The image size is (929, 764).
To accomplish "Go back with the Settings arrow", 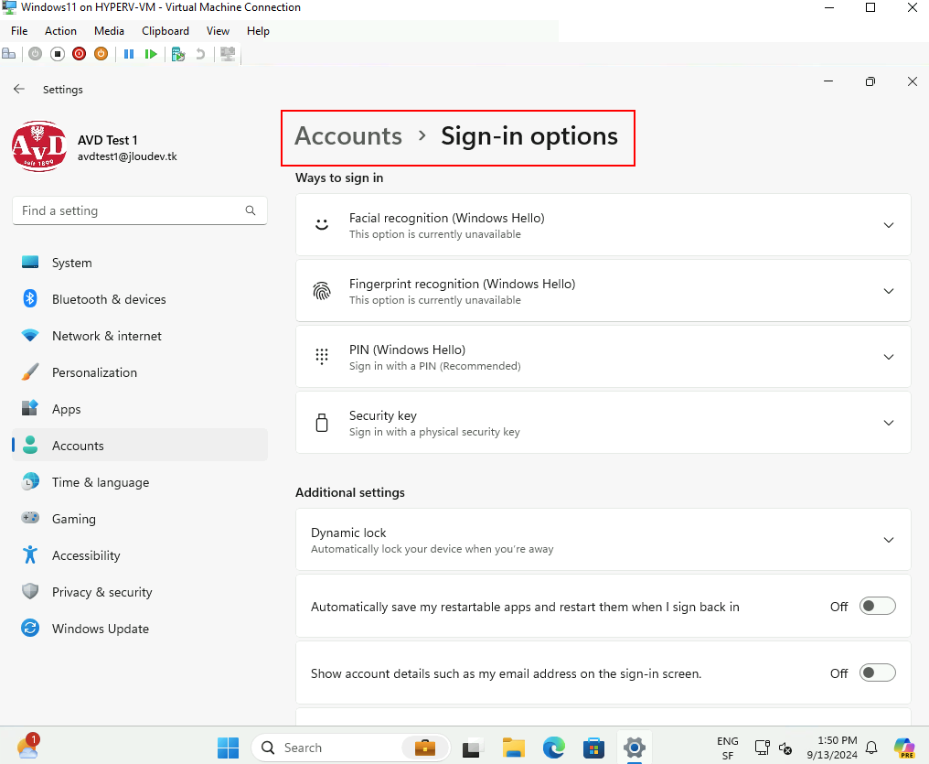I will click(x=19, y=89).
